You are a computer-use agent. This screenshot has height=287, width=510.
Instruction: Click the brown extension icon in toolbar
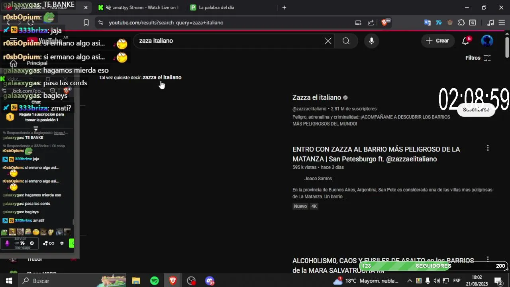(450, 23)
